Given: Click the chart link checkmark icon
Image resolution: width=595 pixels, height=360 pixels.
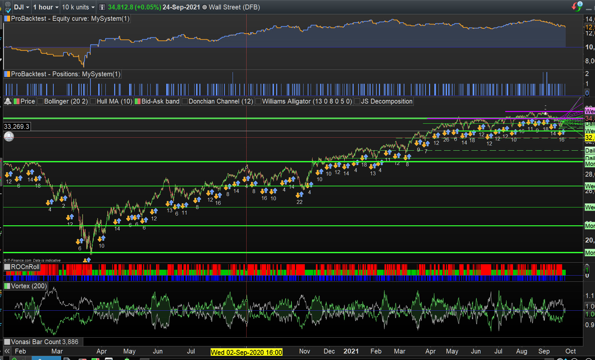Looking at the screenshot, I should pos(8,10).
